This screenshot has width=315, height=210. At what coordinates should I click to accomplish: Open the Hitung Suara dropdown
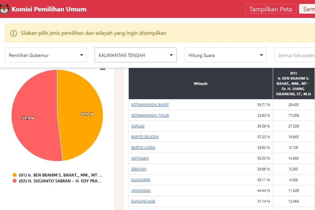point(225,55)
